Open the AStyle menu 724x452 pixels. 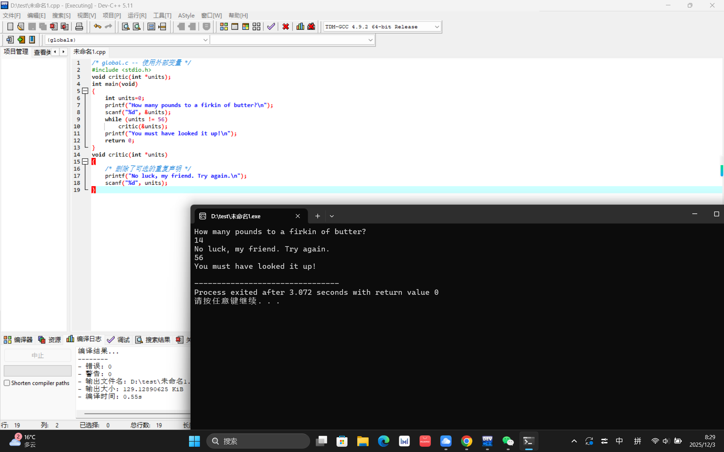pyautogui.click(x=186, y=15)
